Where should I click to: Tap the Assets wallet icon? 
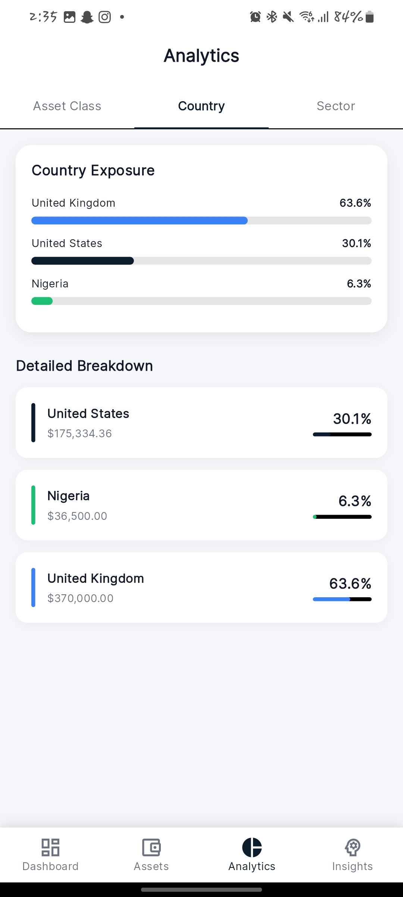(151, 847)
